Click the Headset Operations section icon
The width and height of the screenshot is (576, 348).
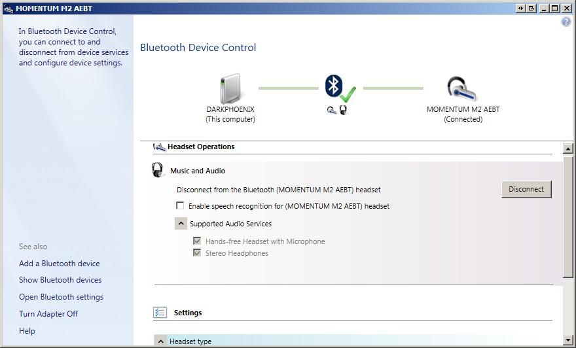pos(160,147)
